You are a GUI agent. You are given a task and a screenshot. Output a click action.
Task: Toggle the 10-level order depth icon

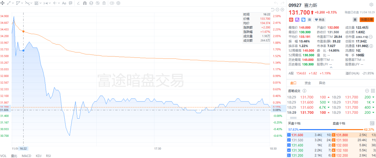click(x=372, y=123)
